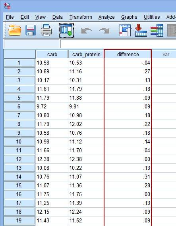Viewport: 176px width, 226px height.
Task: Open the Recall recent dialogs icon
Action: point(66,30)
